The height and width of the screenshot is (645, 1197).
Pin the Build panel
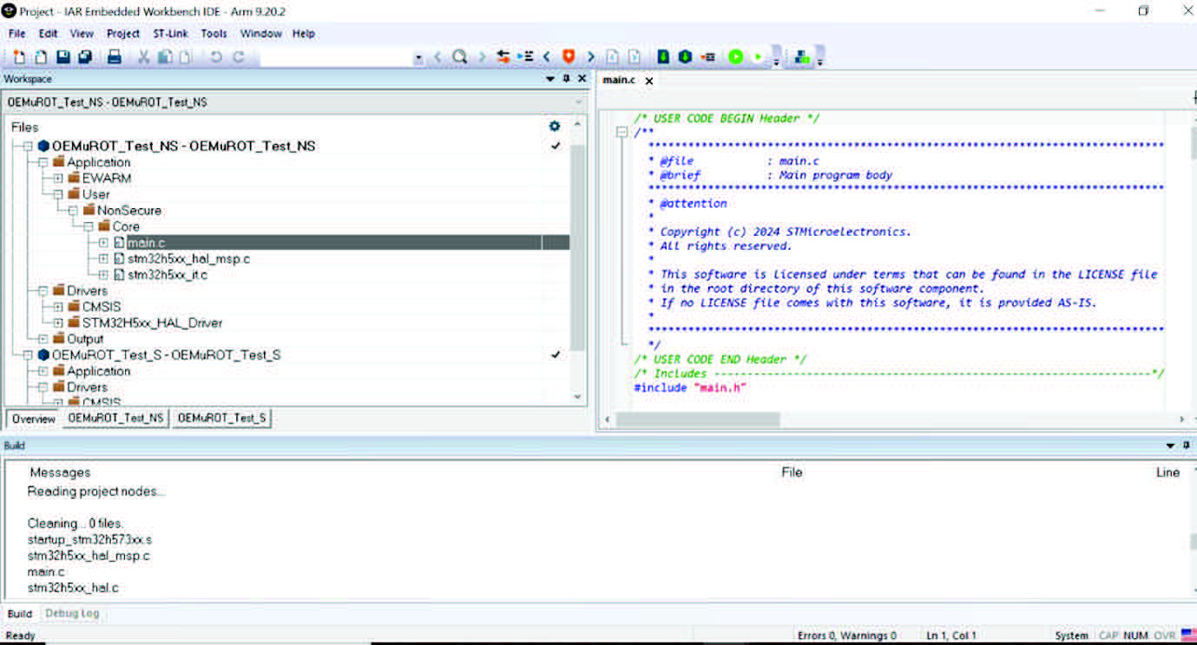[1187, 445]
